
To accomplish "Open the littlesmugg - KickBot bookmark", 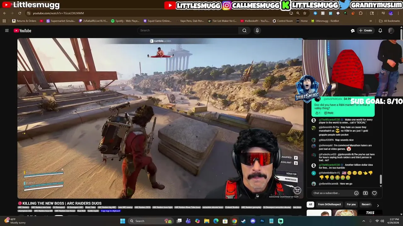I will tap(325, 21).
